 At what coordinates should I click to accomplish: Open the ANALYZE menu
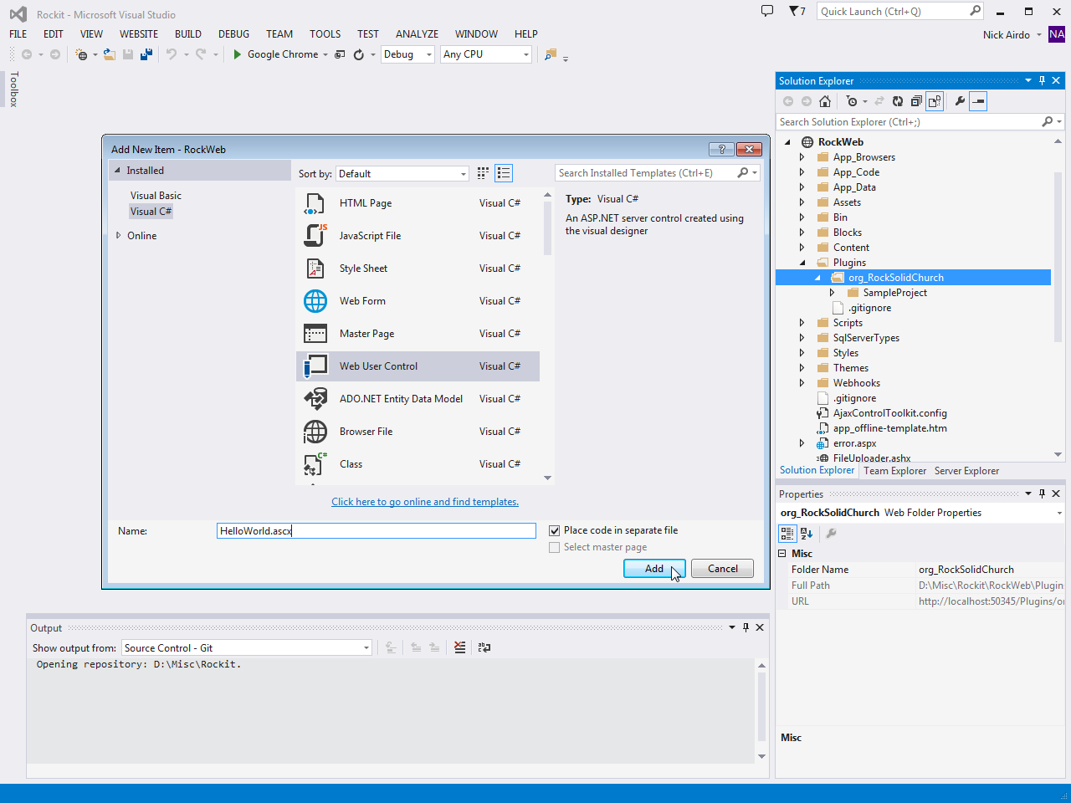(417, 34)
